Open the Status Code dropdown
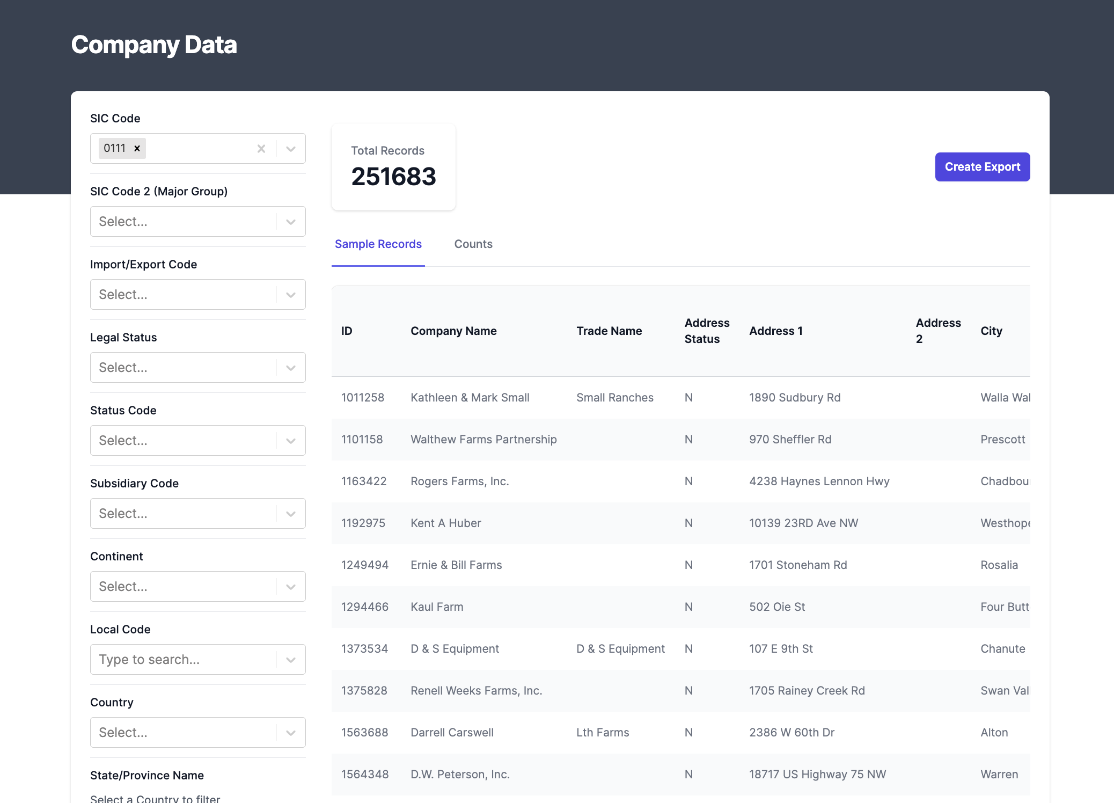Viewport: 1114px width, 803px height. (198, 441)
